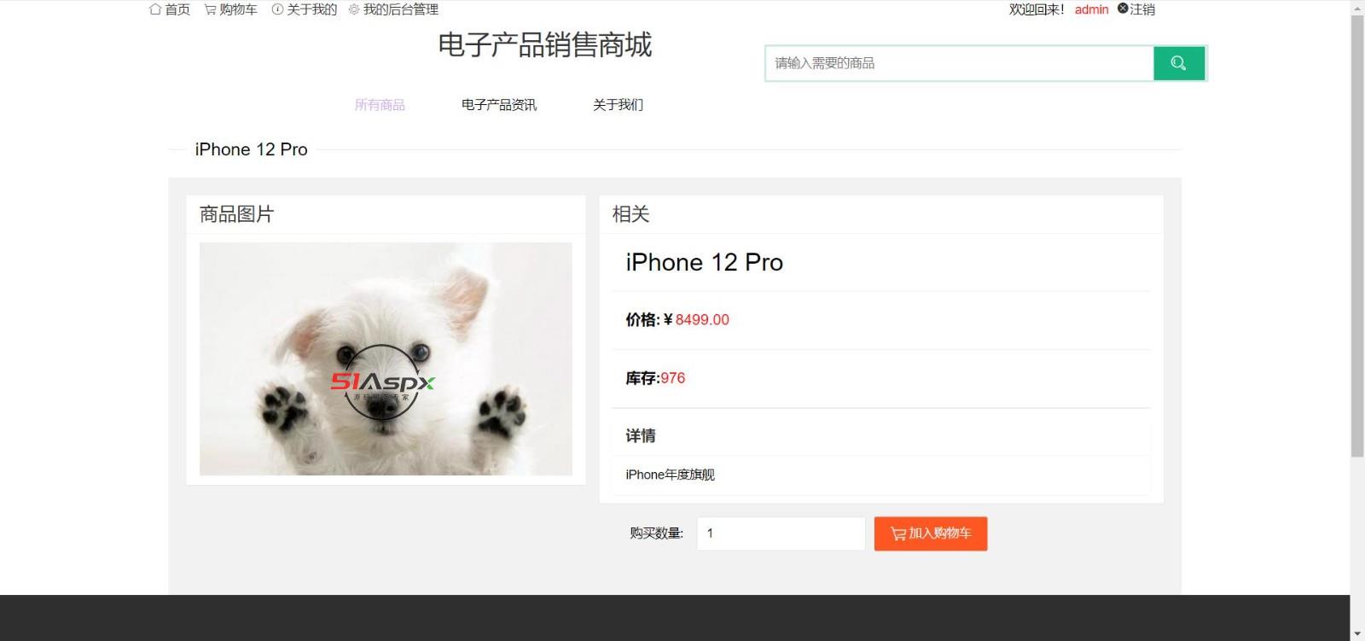Open the 购物车 link in the top bar
Screen dimensions: 1365x641
238,9
